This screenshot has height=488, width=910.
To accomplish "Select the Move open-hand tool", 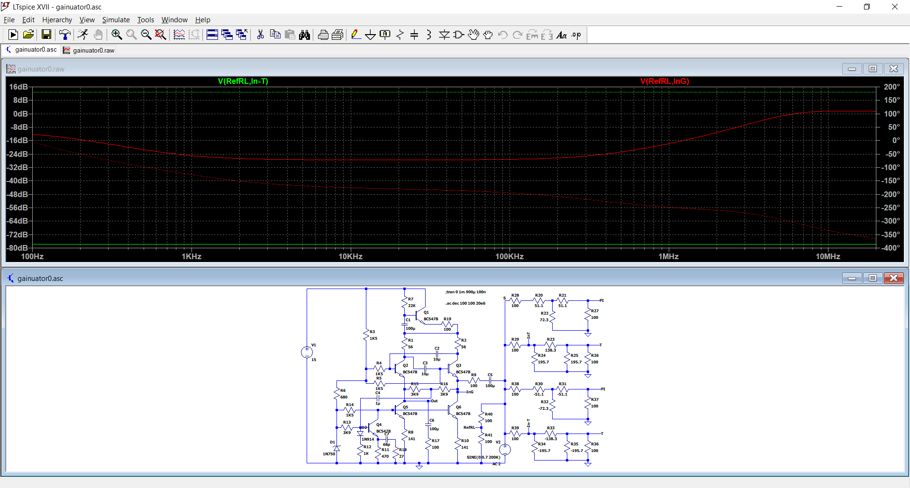I will [x=473, y=35].
